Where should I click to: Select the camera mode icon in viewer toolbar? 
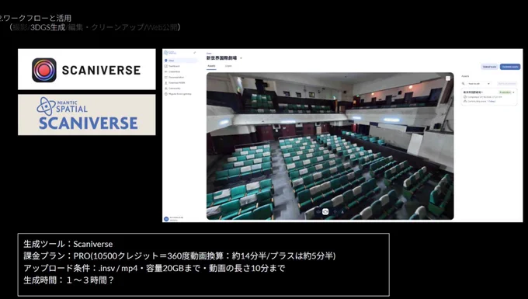coord(325,212)
